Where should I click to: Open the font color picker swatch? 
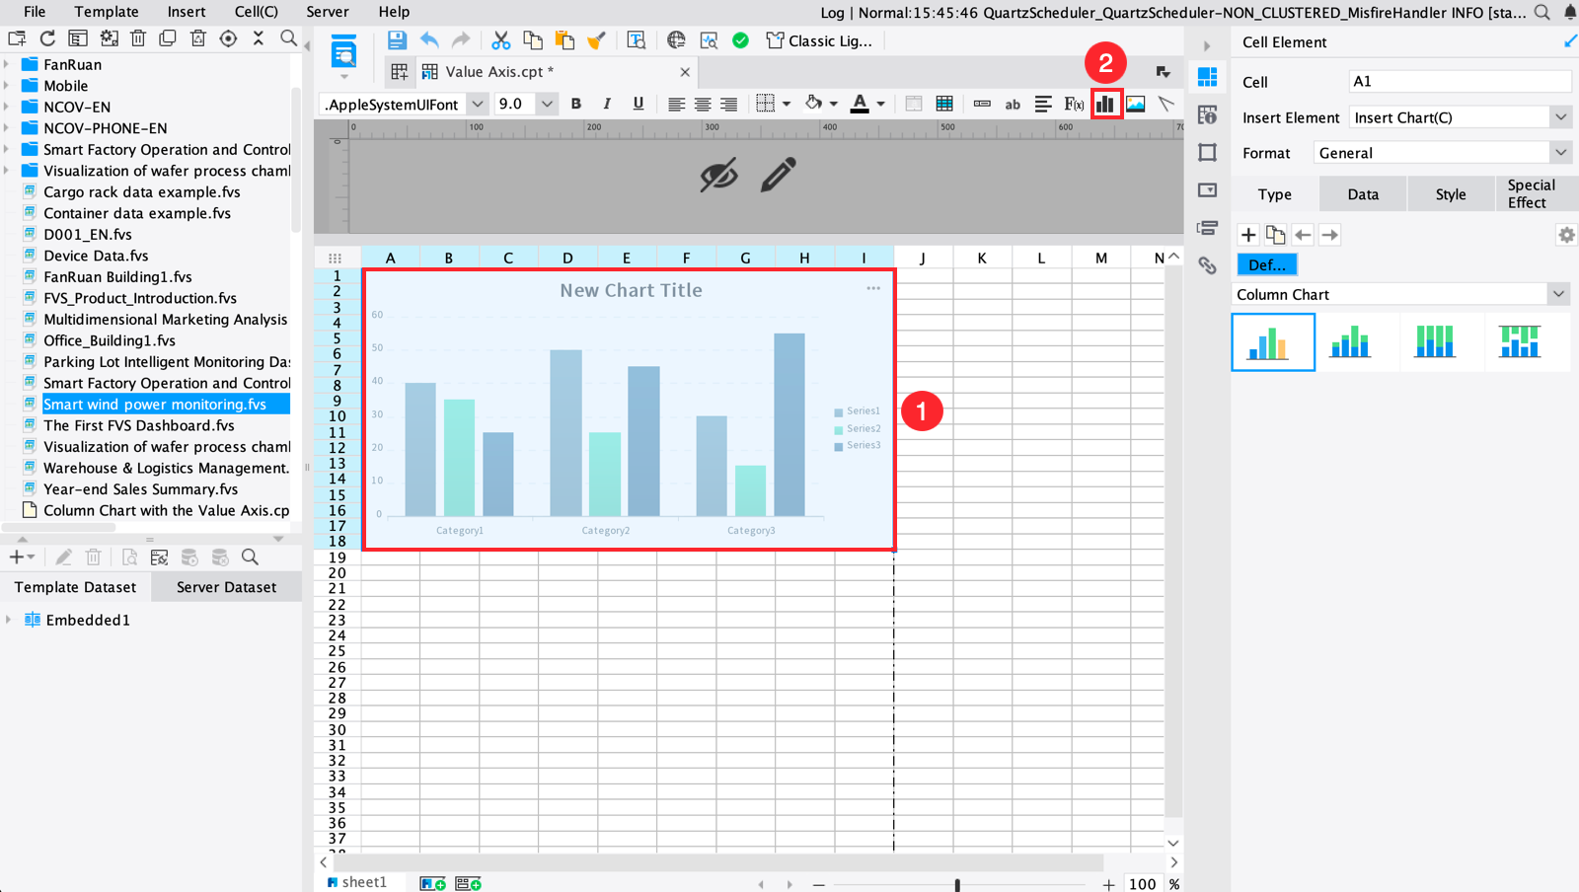pos(860,104)
